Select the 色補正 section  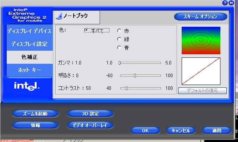coord(30,57)
